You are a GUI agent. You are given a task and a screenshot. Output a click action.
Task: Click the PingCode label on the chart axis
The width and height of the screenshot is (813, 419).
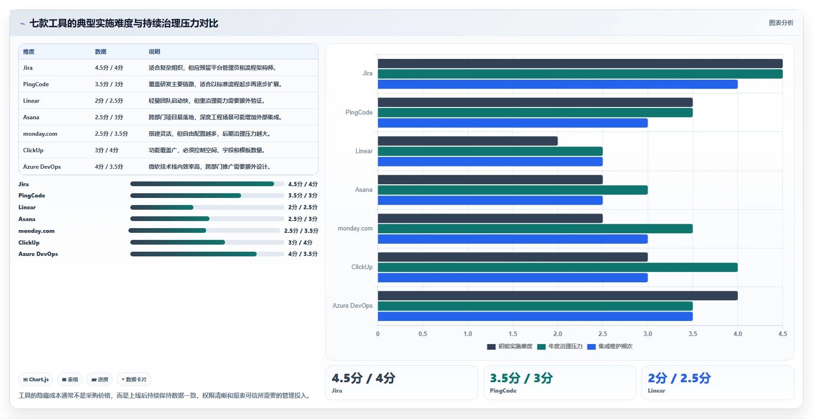click(359, 113)
